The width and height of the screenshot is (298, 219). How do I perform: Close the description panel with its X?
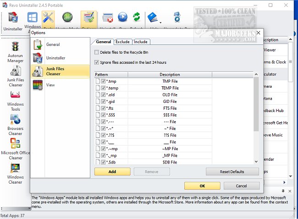[290, 191]
